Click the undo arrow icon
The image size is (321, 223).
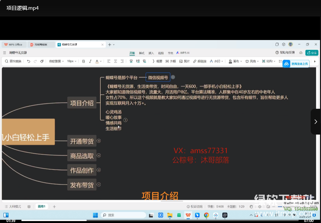(x=28, y=61)
